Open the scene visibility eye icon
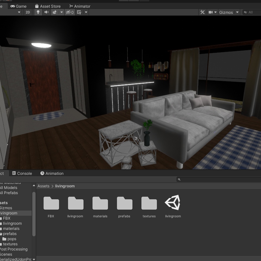261x261 pixels. tap(68, 12)
